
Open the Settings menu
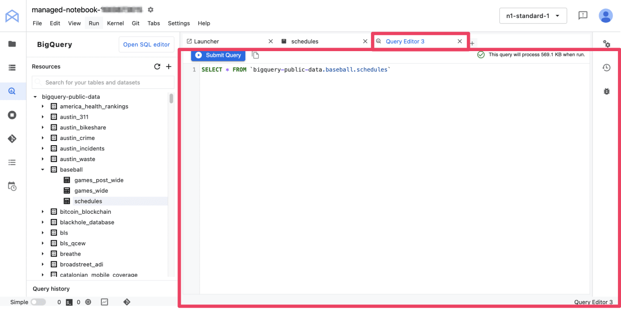(179, 23)
